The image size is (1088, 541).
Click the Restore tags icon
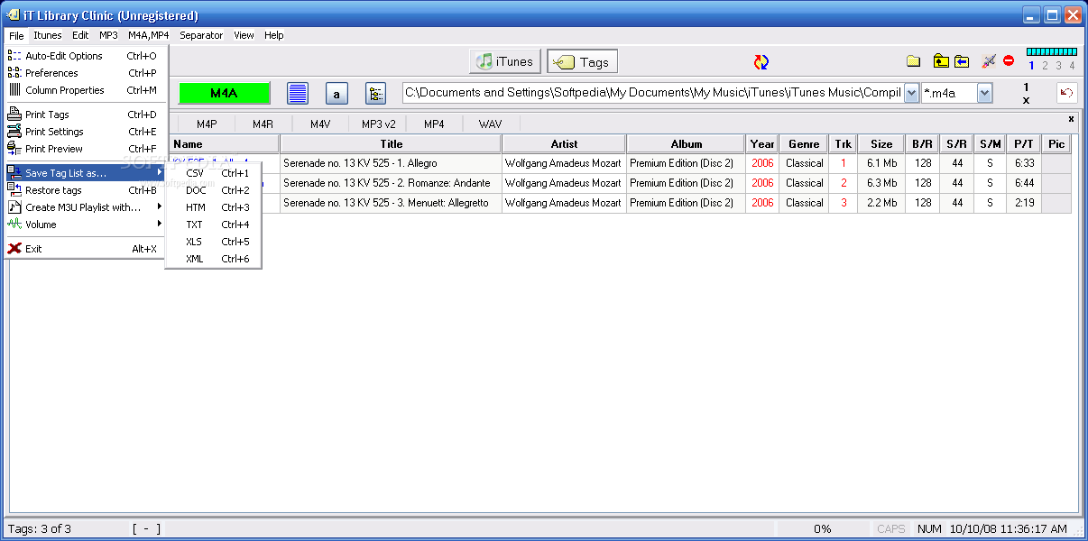14,190
